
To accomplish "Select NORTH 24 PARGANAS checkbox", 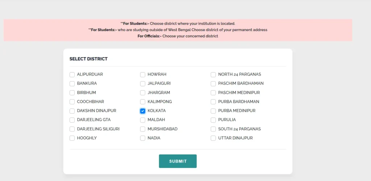I will click(x=213, y=74).
